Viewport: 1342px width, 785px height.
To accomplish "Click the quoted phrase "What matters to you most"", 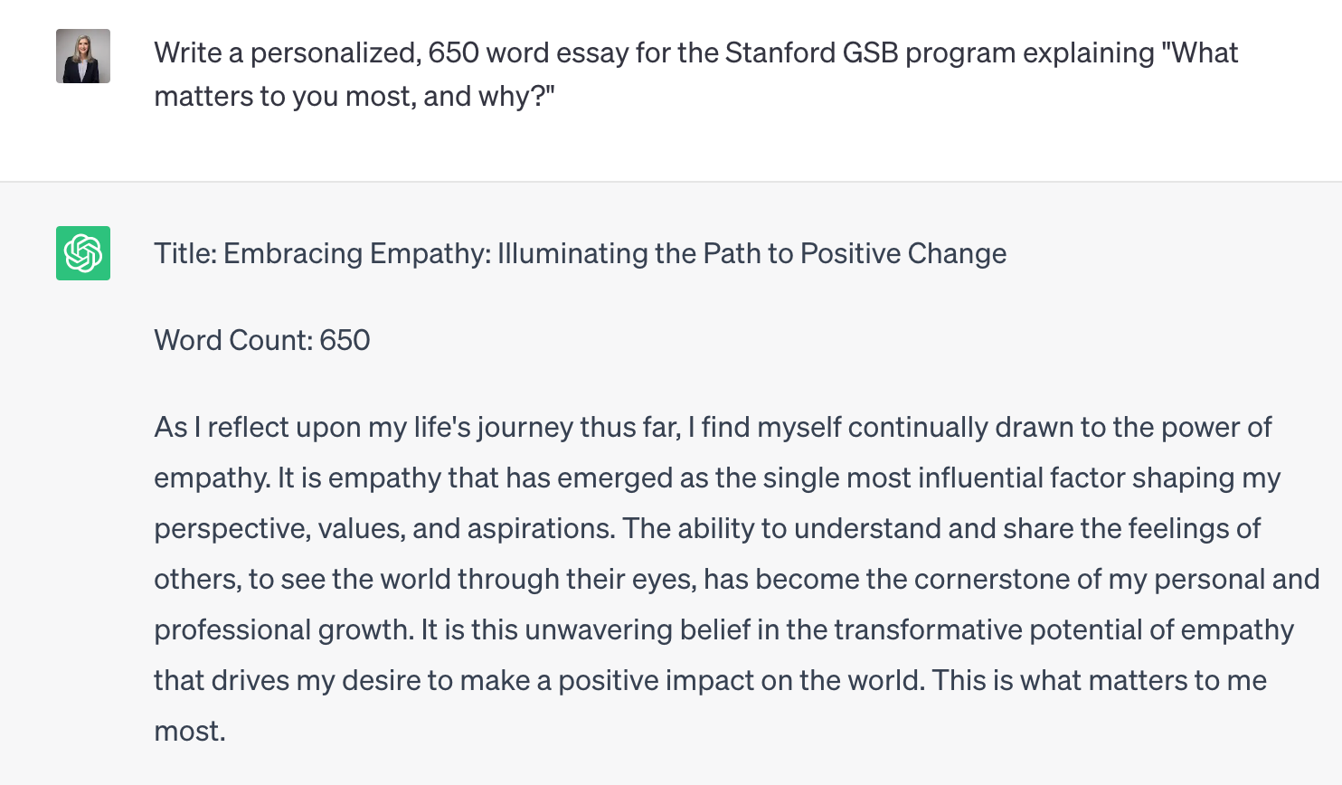I will tap(1201, 53).
